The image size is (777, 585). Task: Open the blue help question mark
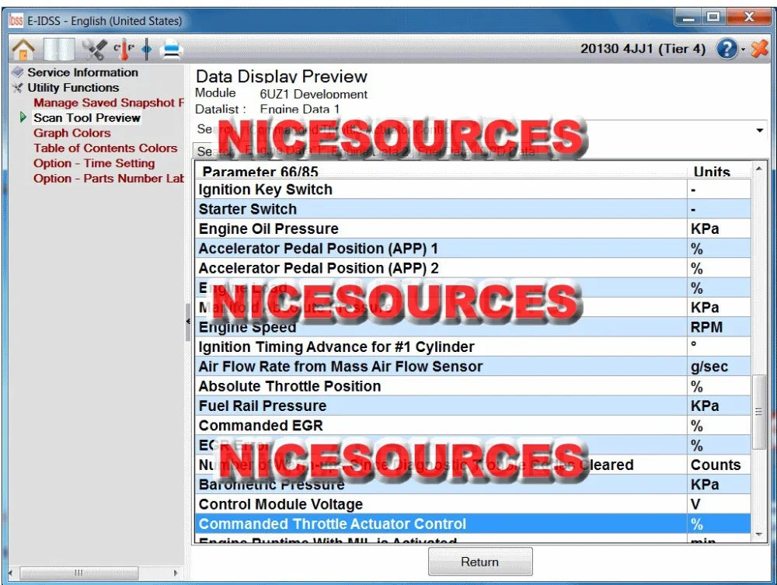point(726,49)
